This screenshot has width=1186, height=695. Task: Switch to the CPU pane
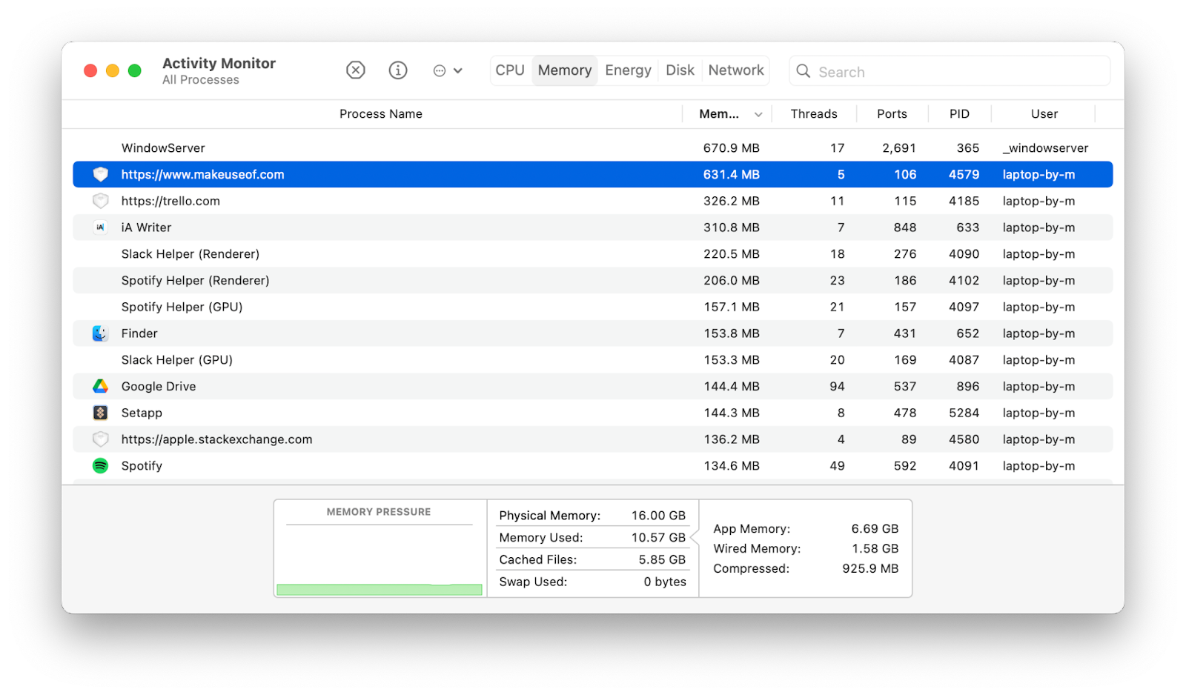(x=509, y=70)
